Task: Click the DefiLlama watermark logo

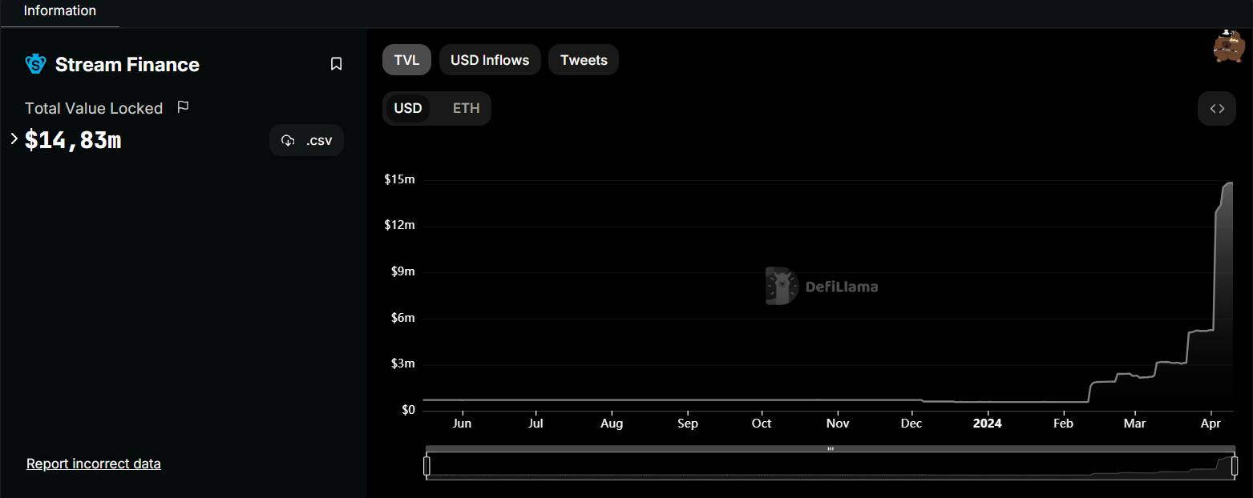Action: tap(822, 286)
